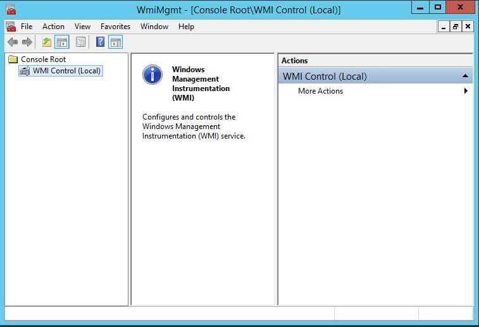Open the Action menu
The image size is (479, 327).
53,27
